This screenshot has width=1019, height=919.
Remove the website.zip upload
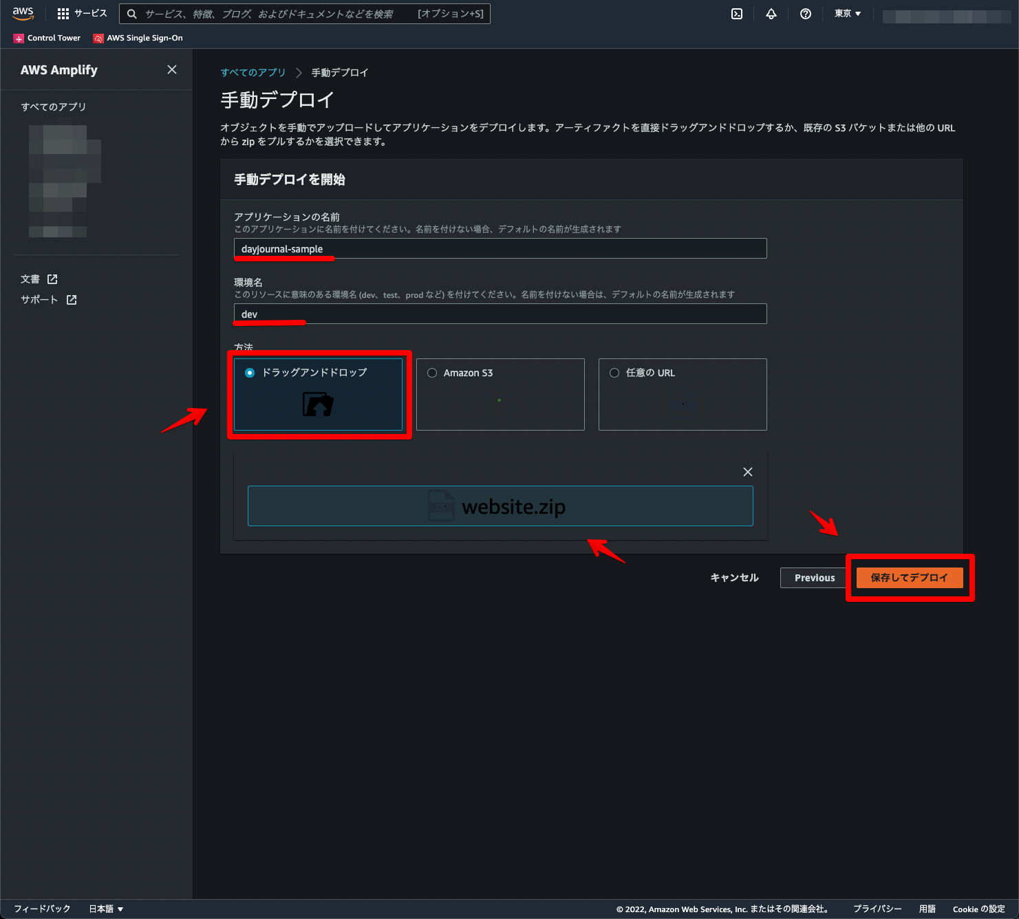point(747,472)
